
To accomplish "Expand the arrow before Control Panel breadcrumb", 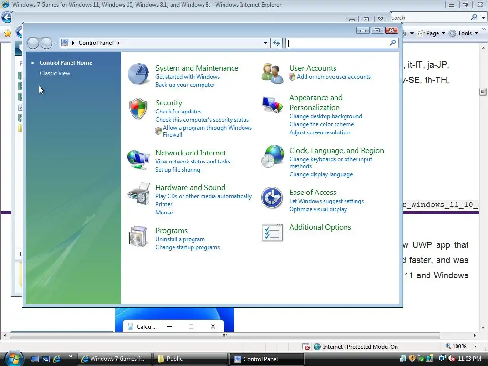I will point(73,43).
